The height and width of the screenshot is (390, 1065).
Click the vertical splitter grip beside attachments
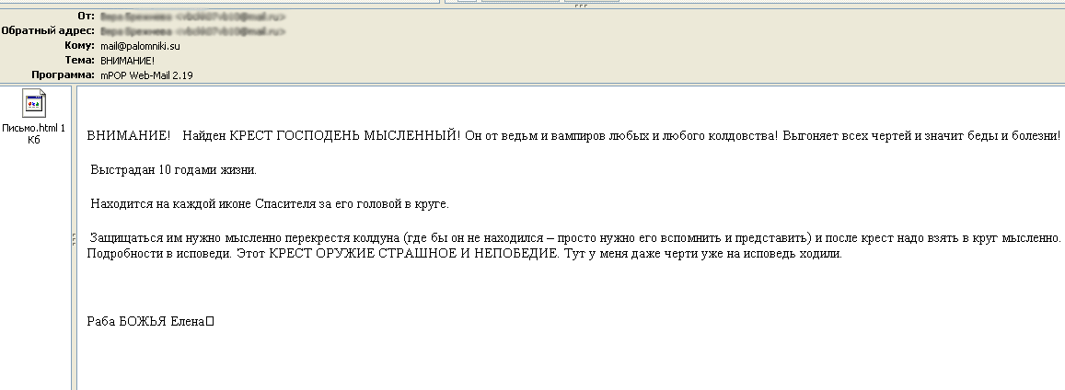tap(73, 239)
